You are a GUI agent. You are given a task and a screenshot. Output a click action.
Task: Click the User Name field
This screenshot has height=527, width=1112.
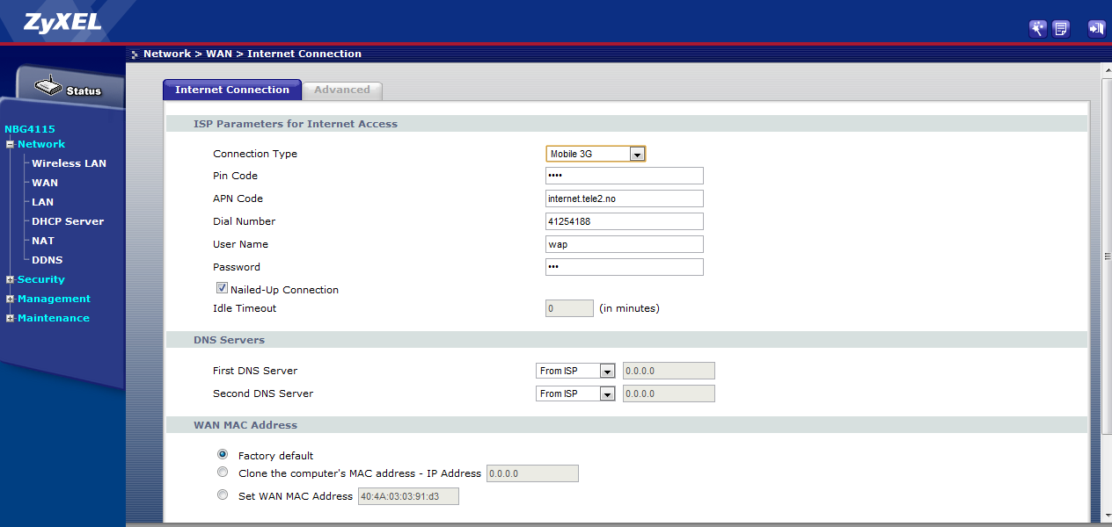625,244
